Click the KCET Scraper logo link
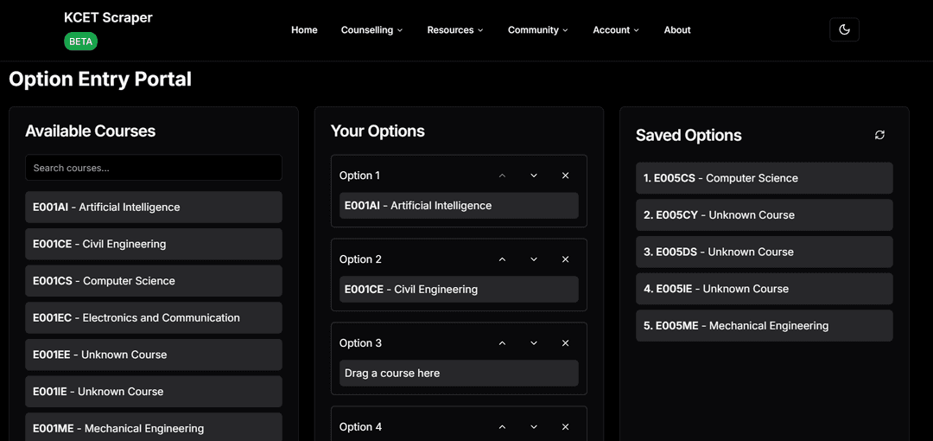Viewport: 933px width, 441px height. 108,17
